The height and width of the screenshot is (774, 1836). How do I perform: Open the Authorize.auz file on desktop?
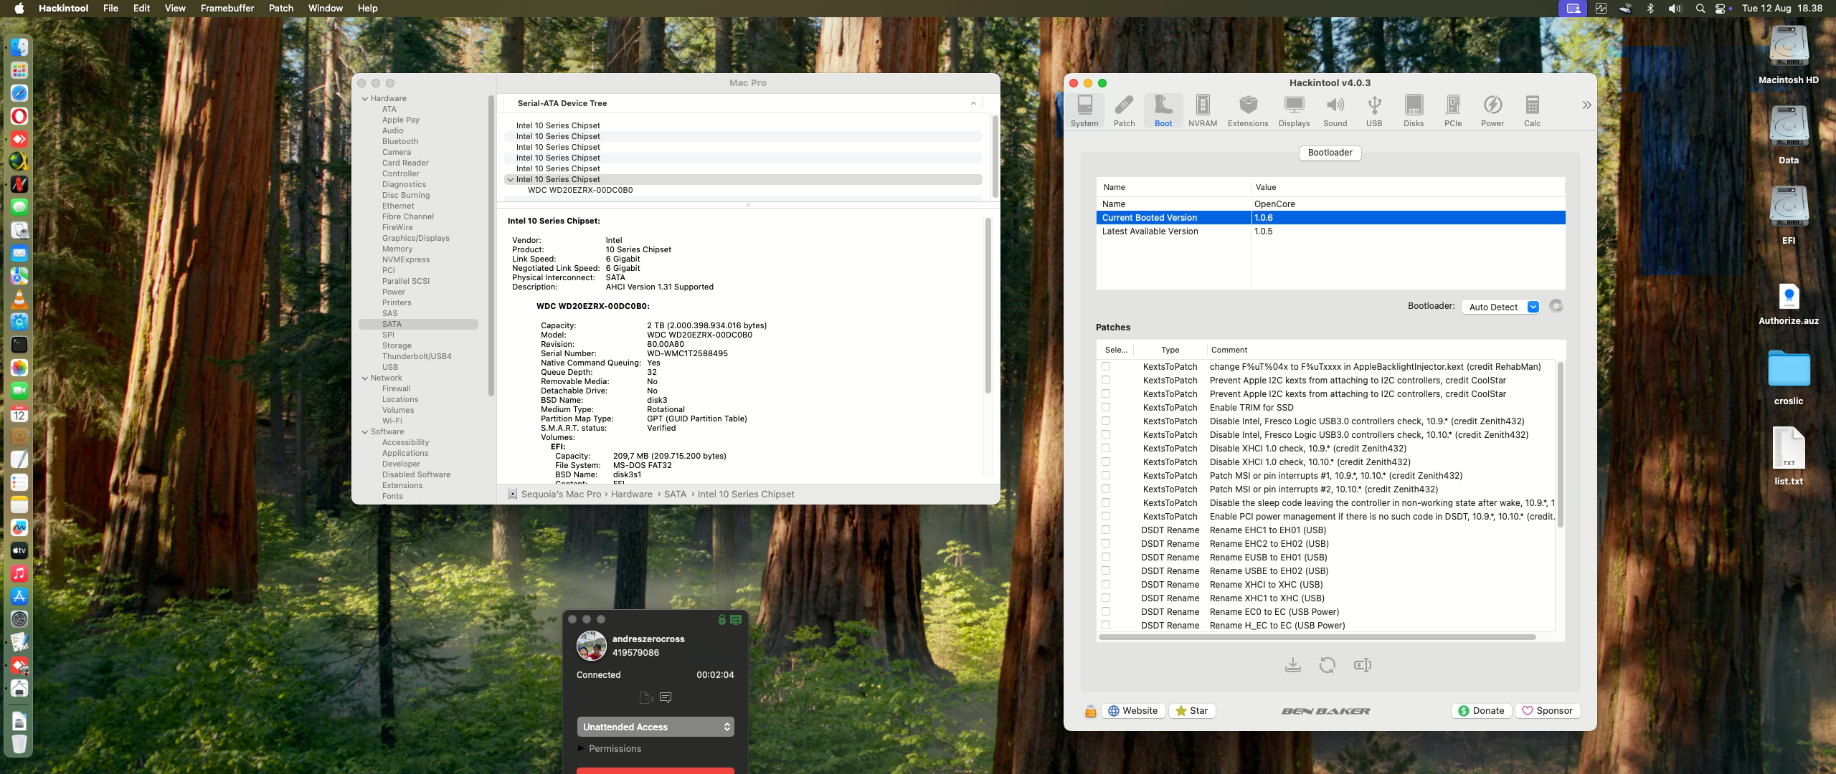(x=1788, y=305)
